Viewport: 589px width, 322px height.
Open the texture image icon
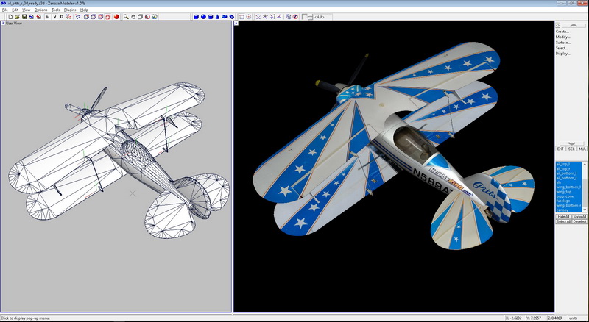click(x=155, y=17)
